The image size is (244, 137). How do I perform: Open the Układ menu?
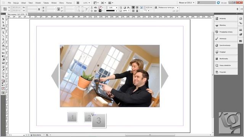pos(23,3)
